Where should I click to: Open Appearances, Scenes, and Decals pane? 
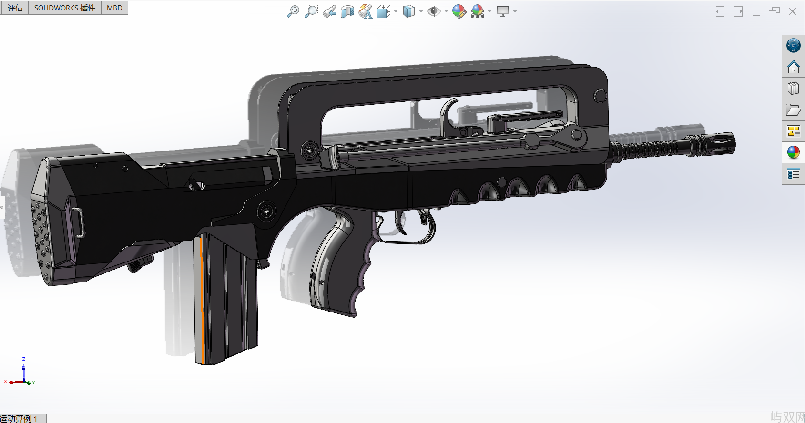pyautogui.click(x=794, y=152)
